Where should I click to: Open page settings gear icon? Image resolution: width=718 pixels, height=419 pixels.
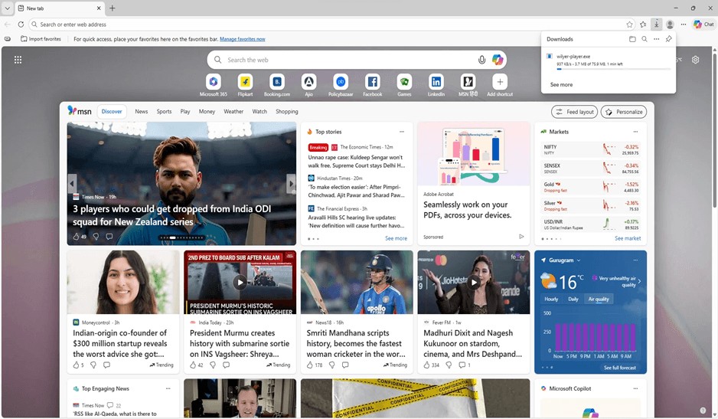click(695, 60)
